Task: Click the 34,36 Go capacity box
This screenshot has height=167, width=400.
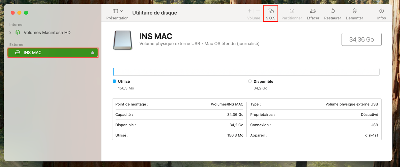Action: [x=361, y=39]
